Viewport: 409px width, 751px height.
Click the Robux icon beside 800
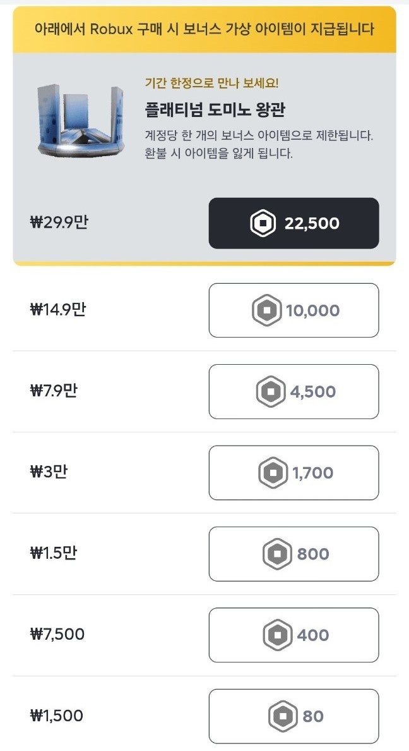pyautogui.click(x=278, y=554)
